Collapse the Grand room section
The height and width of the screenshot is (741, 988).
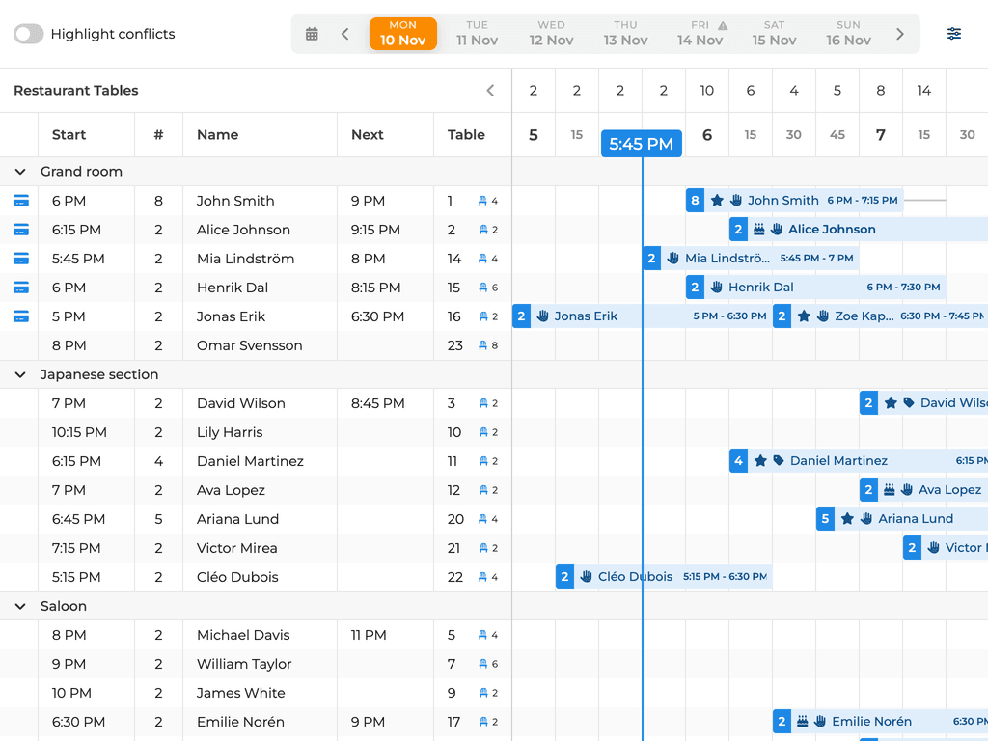(21, 171)
